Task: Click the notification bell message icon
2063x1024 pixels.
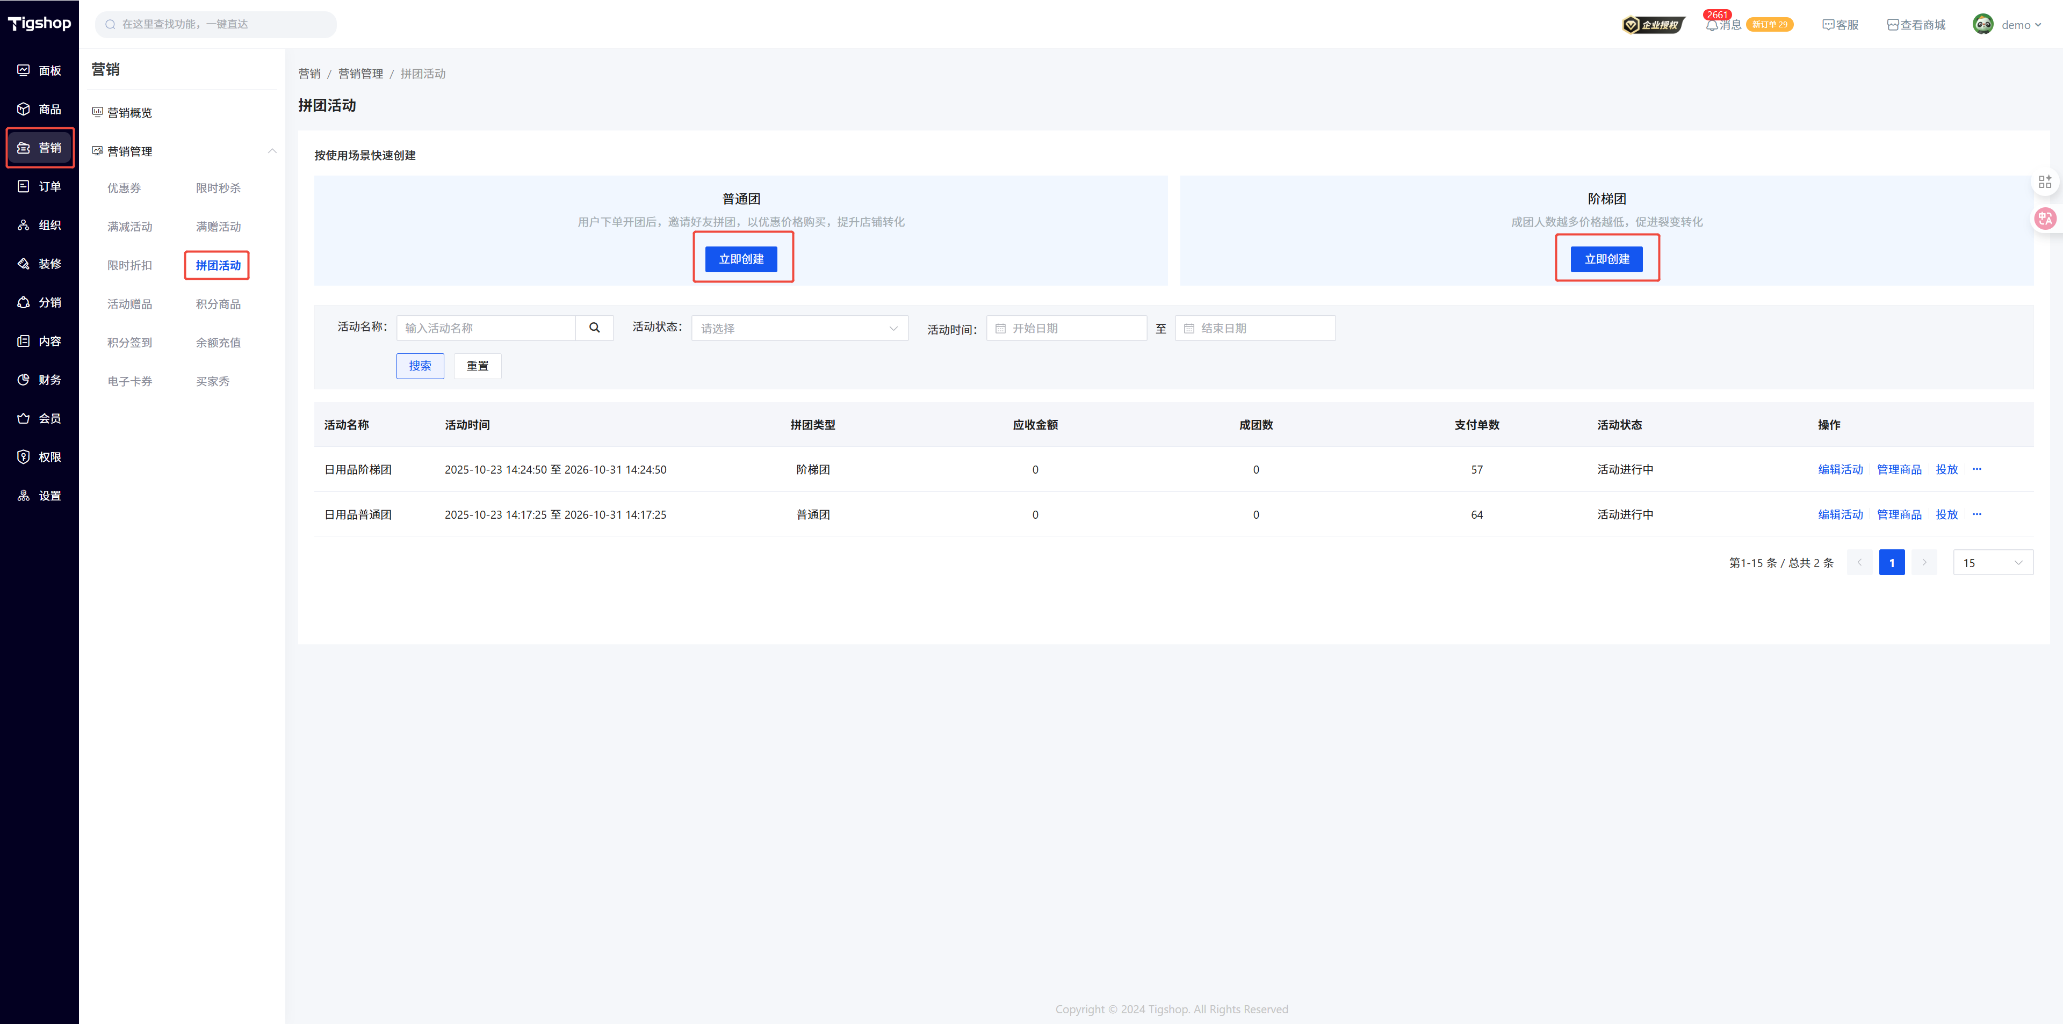Action: 1712,25
